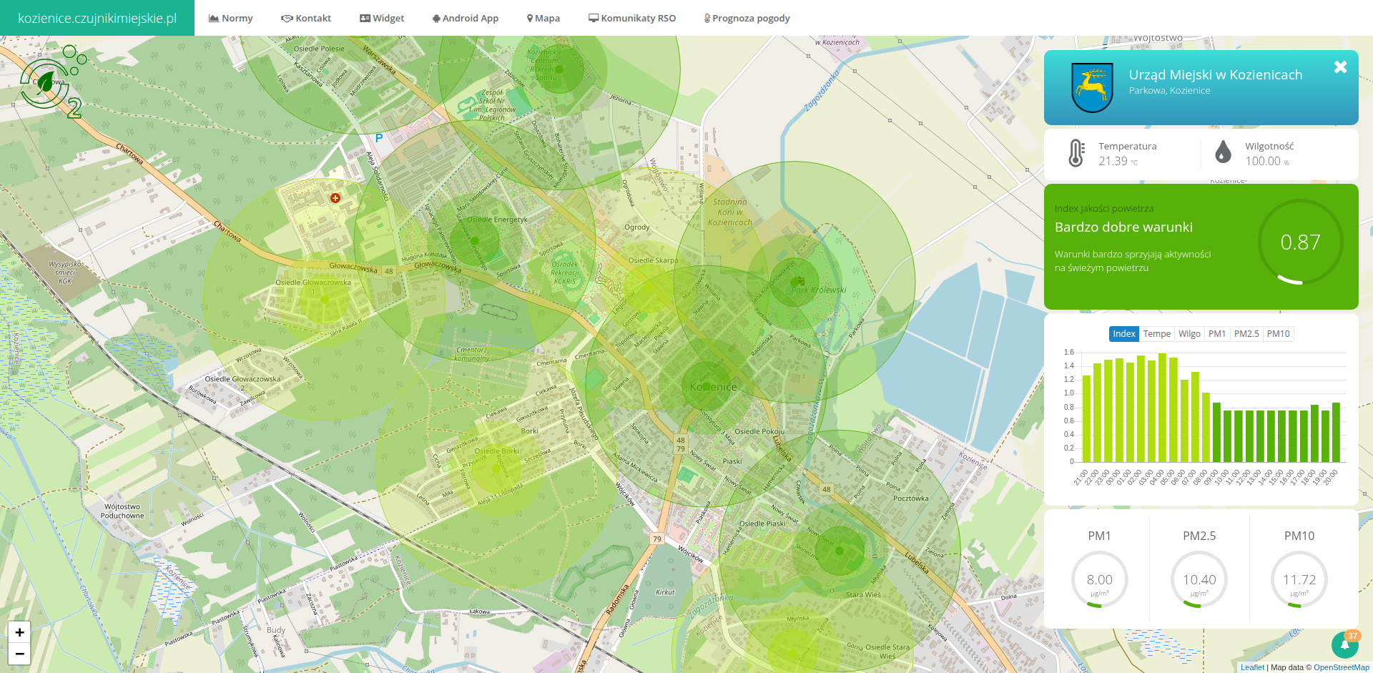Click the handshake icon beside Kontakt

[x=287, y=18]
